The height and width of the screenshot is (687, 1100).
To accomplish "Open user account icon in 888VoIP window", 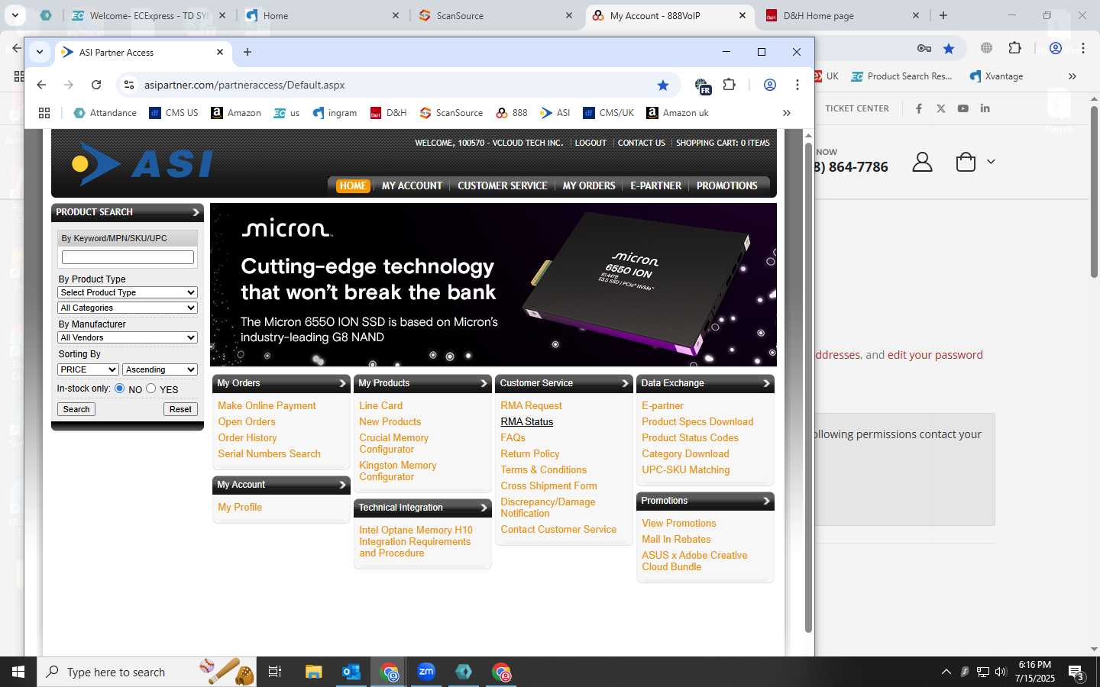I will tap(923, 162).
